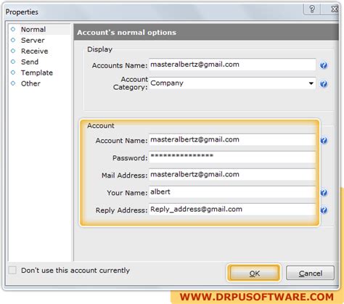Dismiss dialog with Cancel button
This screenshot has width=344, height=304.
click(x=311, y=274)
